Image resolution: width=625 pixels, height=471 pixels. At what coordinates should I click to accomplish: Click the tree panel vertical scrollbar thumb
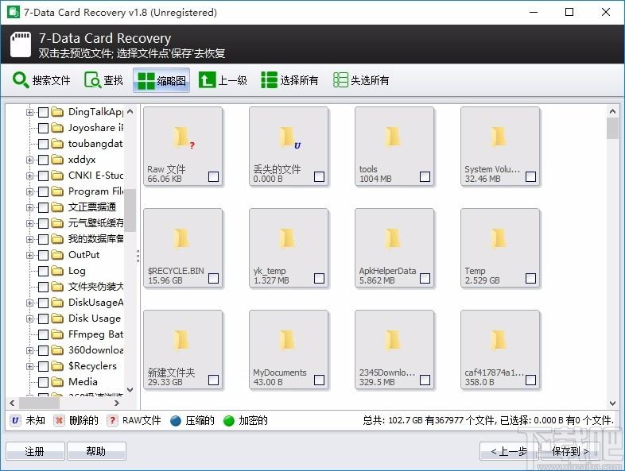(130, 210)
